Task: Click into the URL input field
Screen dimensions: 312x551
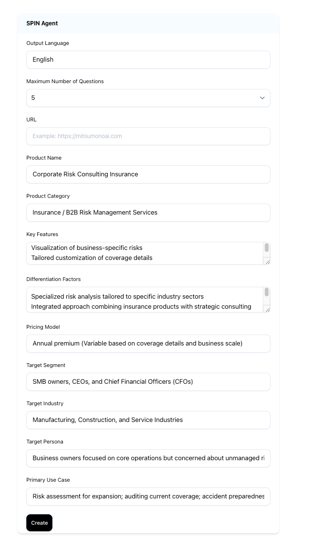Action: pyautogui.click(x=148, y=136)
